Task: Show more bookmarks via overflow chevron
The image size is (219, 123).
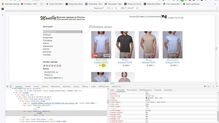Action: 215,4
